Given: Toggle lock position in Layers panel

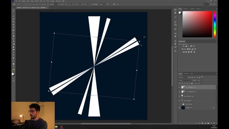Looking at the screenshot, I should click(x=187, y=83).
